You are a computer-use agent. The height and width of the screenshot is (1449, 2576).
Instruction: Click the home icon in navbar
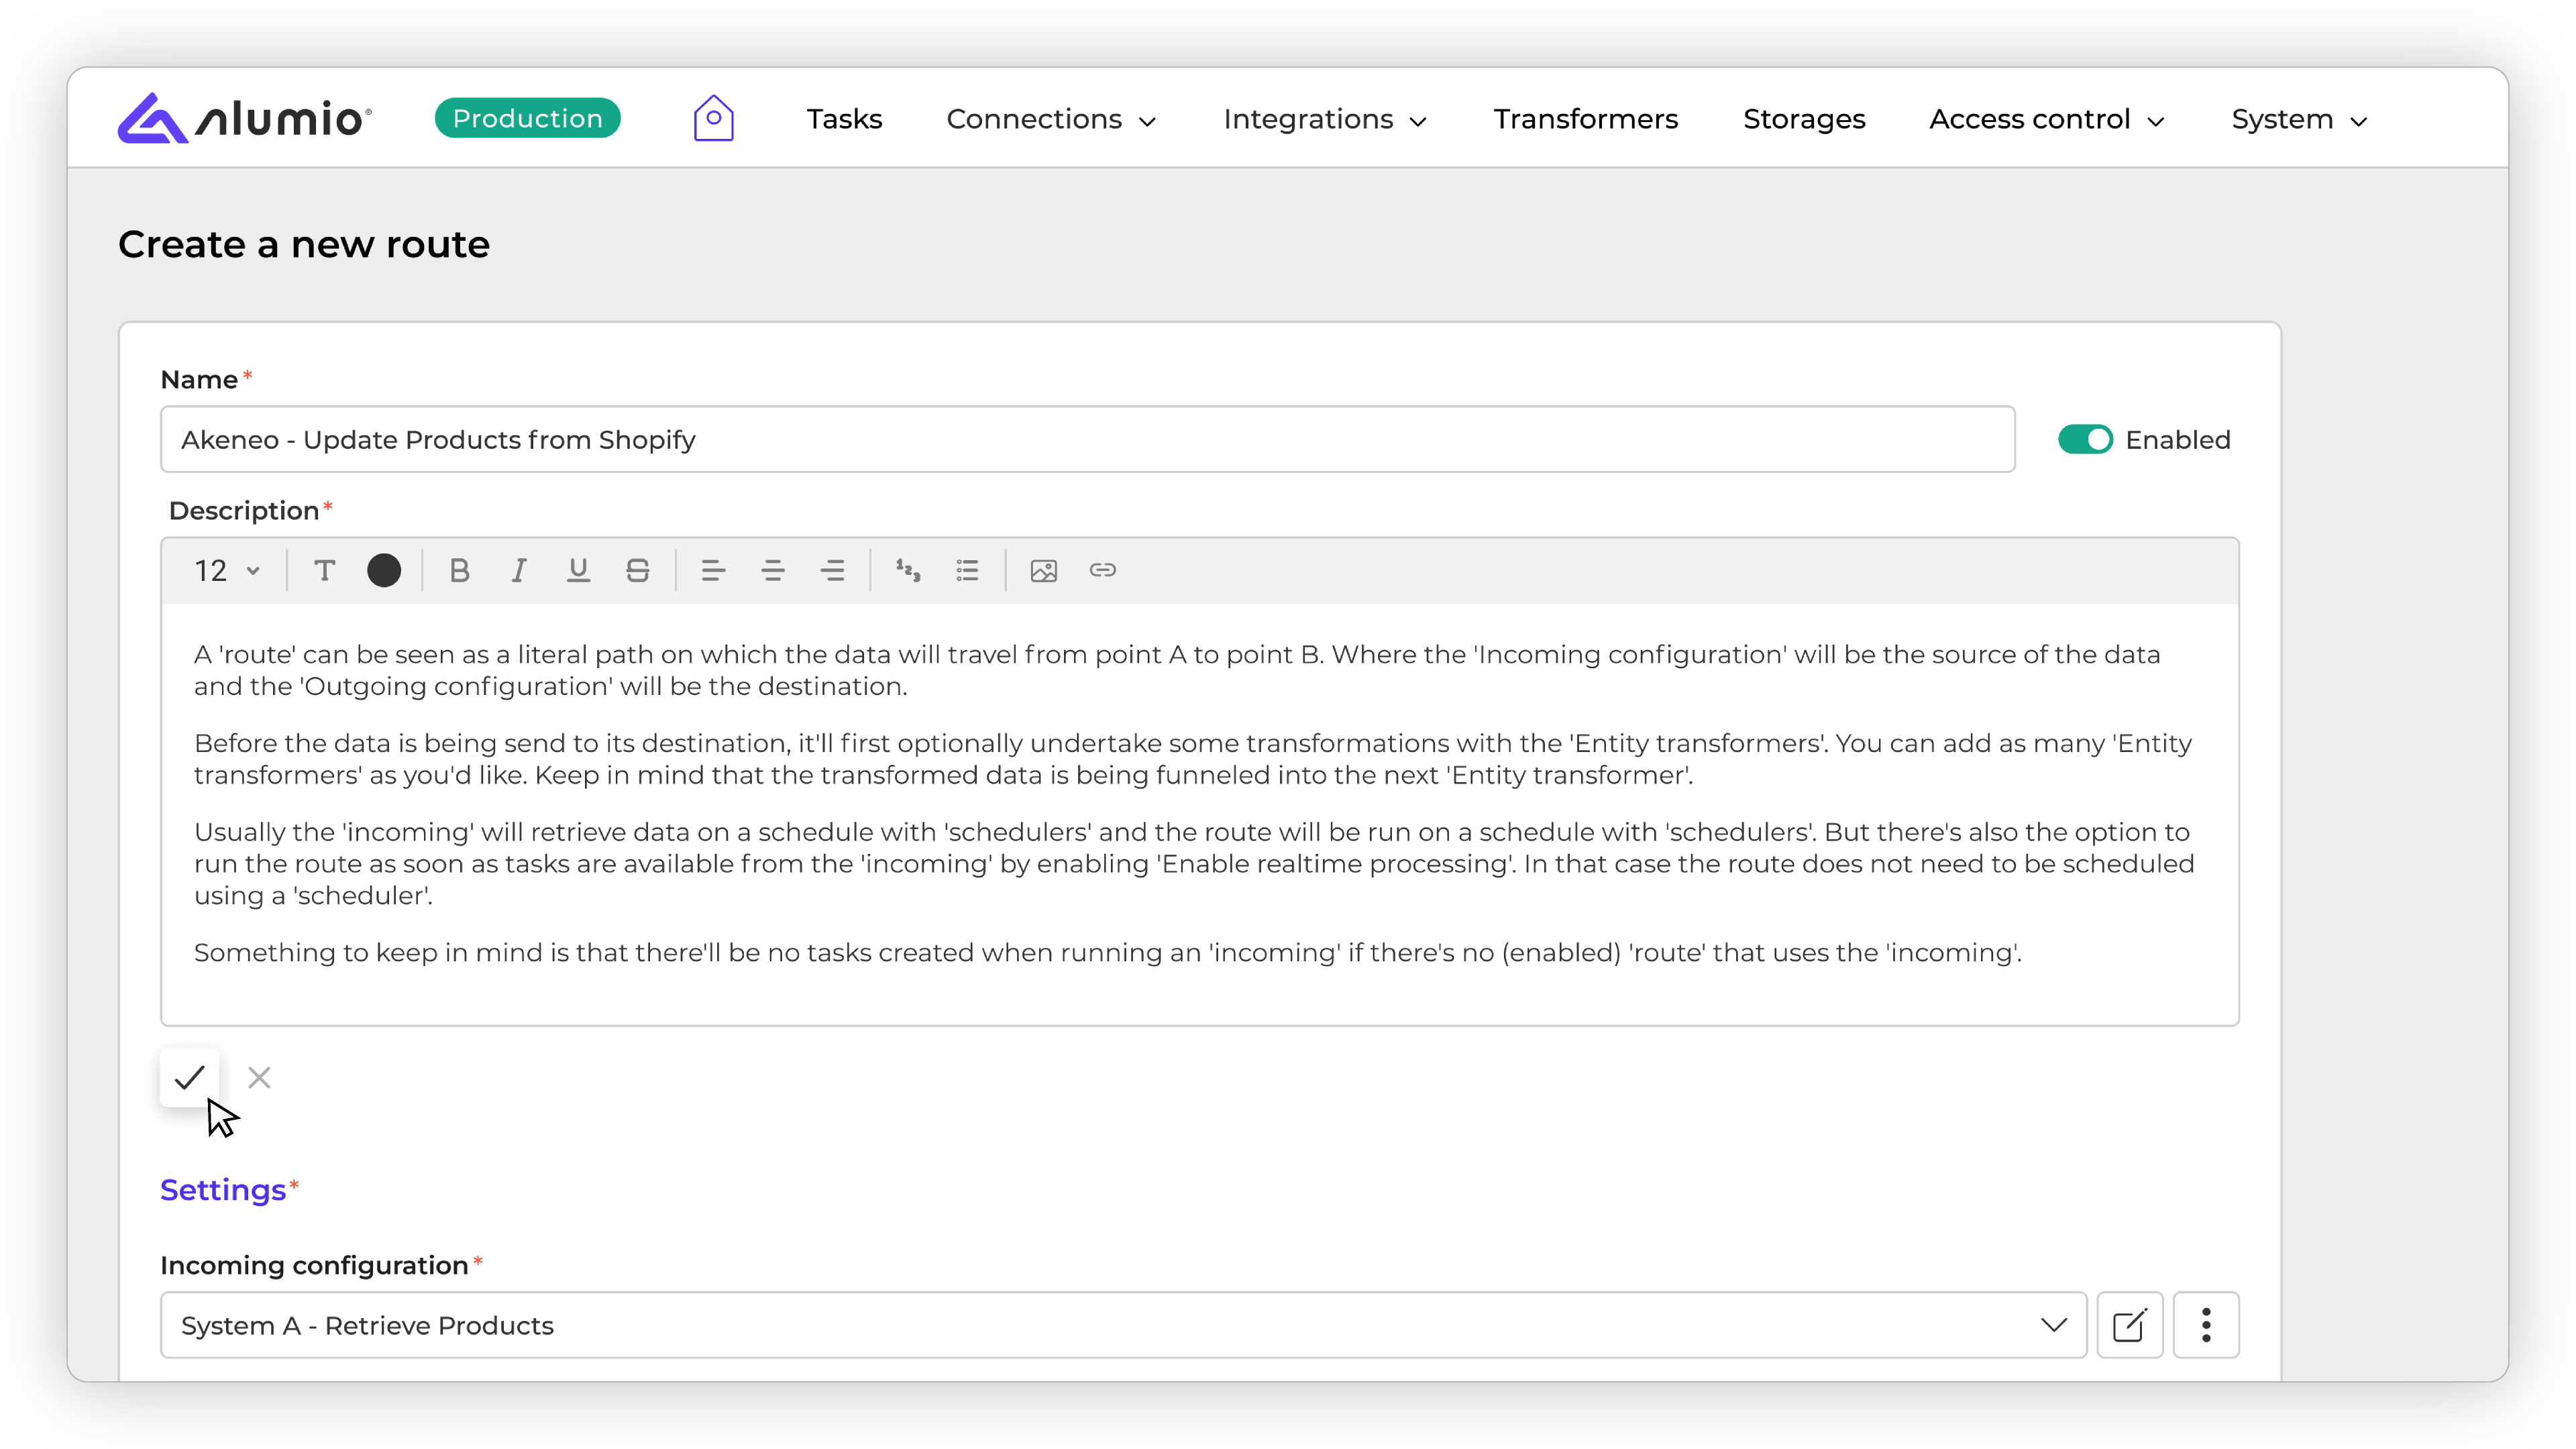click(x=713, y=119)
